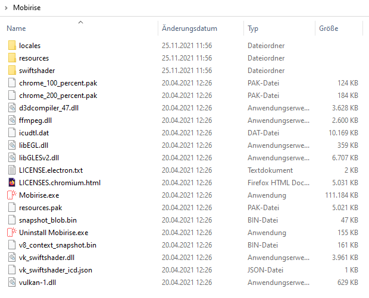This screenshot has width=369, height=298.
Task: Select file name v8_context_snapshot.bin
Action: click(58, 245)
